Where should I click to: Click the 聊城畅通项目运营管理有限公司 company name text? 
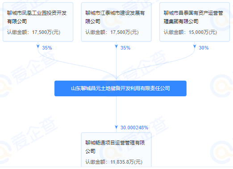(115, 147)
